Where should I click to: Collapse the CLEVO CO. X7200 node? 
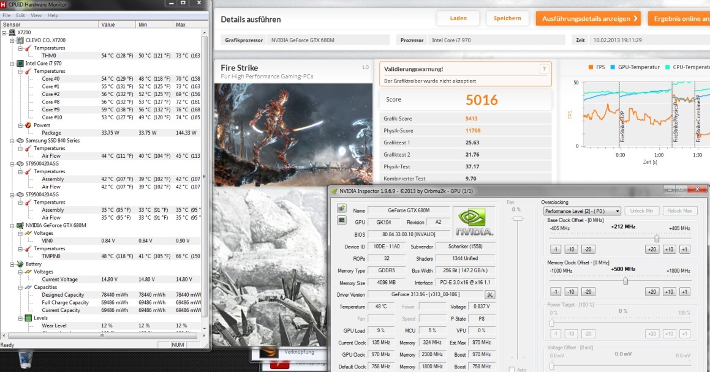[12, 40]
